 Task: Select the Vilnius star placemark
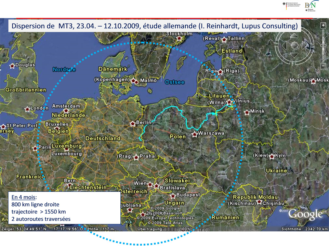point(229,102)
